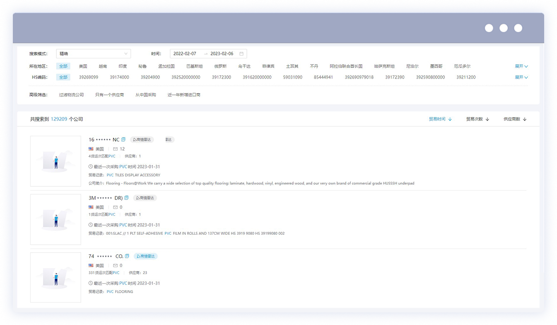Filter by HS code 392590800000
The width and height of the screenshot is (557, 325).
430,77
